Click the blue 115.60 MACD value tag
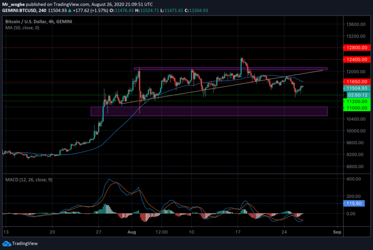The image size is (373, 250). coord(354,203)
